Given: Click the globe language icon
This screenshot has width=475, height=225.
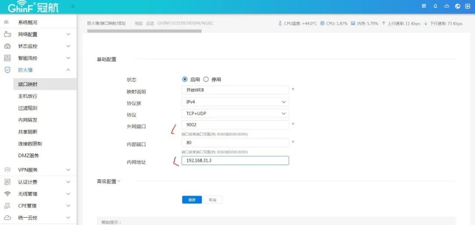Looking at the screenshot, I should click(x=458, y=6).
